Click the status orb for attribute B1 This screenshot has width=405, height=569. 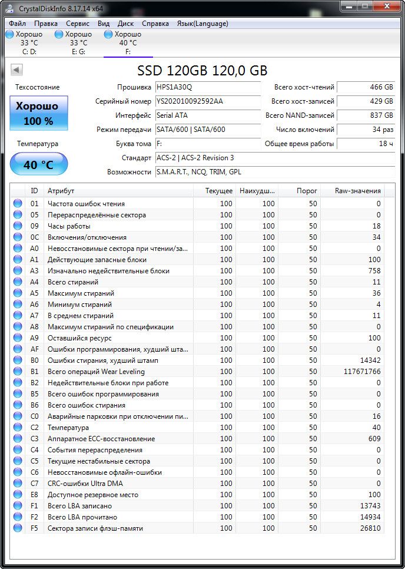coord(18,372)
